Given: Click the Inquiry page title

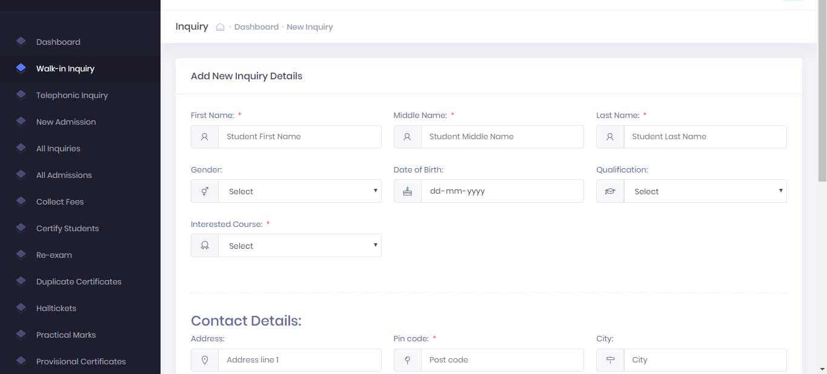Looking at the screenshot, I should [x=191, y=27].
